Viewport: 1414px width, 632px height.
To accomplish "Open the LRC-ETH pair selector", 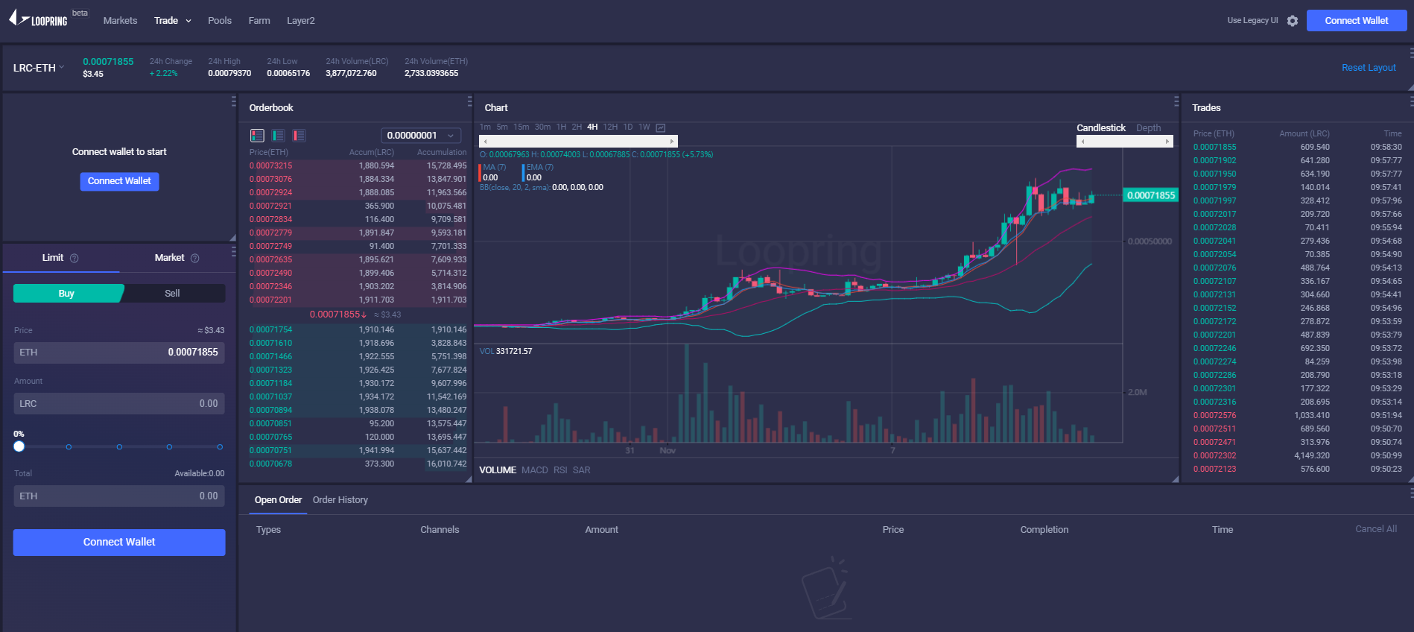I will pos(39,68).
